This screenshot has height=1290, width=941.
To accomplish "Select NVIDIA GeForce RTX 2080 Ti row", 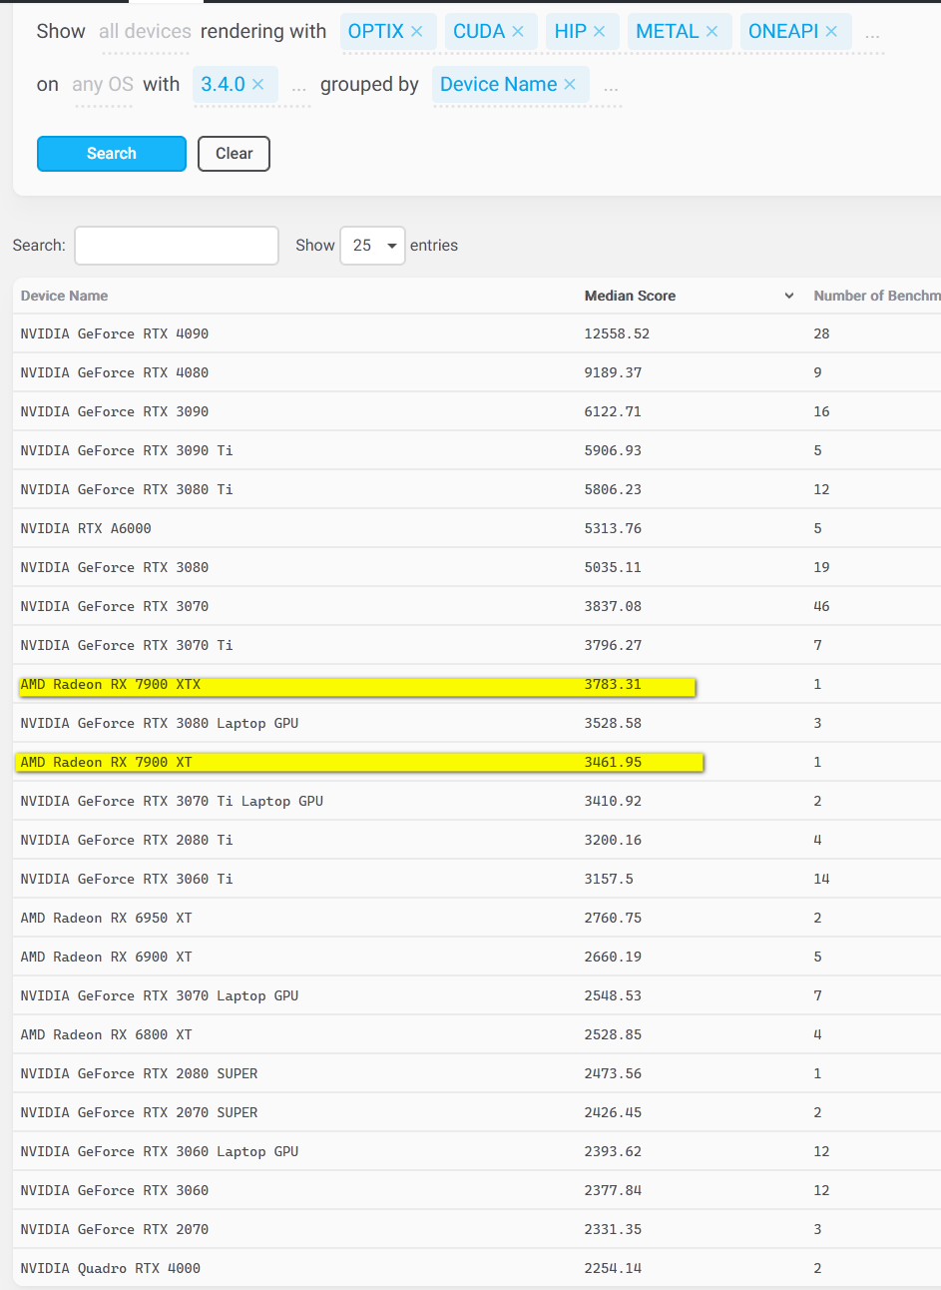I will [x=127, y=840].
